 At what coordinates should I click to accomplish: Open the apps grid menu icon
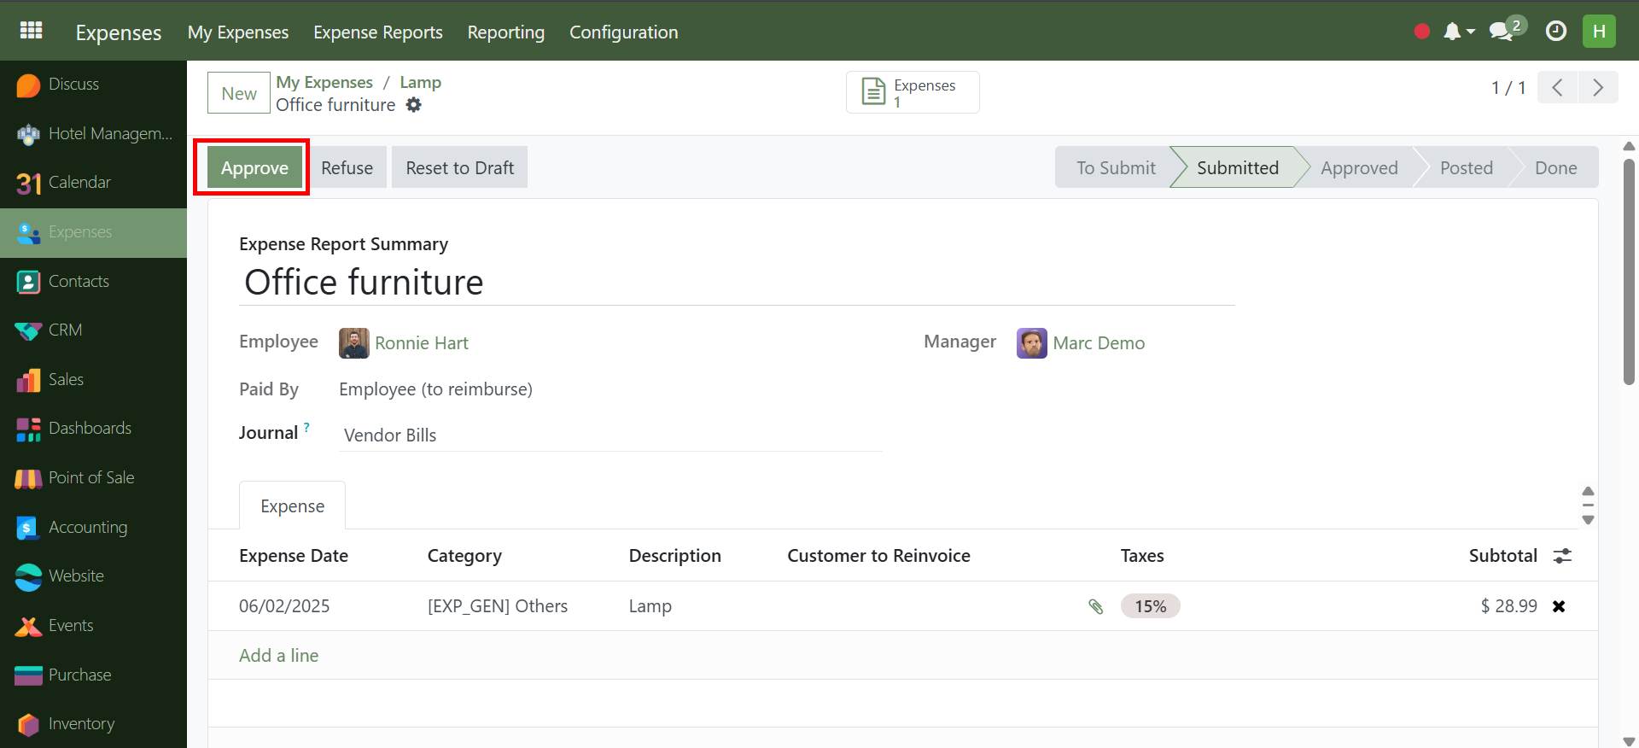click(32, 31)
